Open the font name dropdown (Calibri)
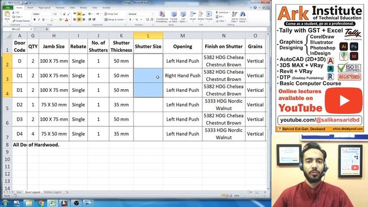 tap(52, 14)
